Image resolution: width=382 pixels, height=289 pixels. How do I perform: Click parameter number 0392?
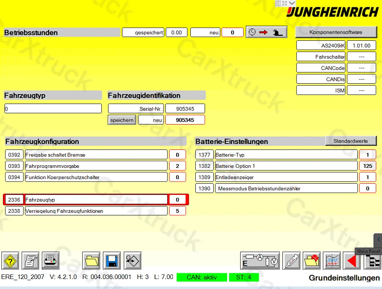14,154
